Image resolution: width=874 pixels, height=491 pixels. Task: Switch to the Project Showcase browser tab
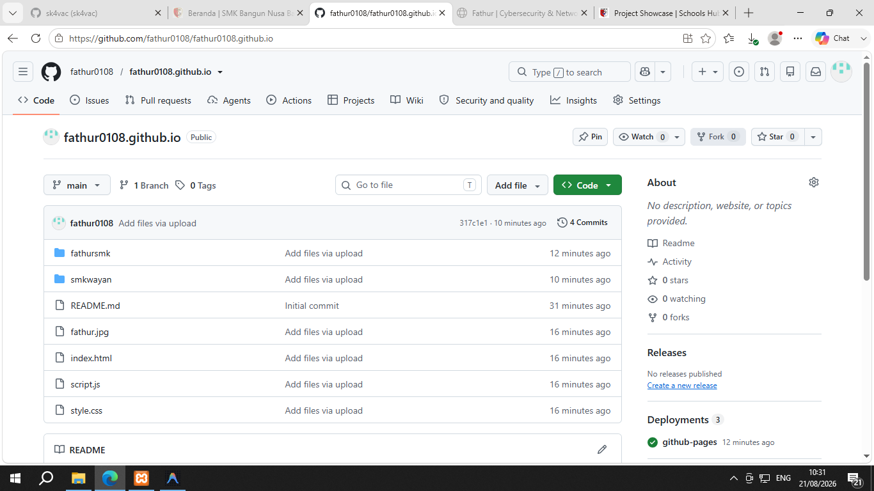point(665,13)
